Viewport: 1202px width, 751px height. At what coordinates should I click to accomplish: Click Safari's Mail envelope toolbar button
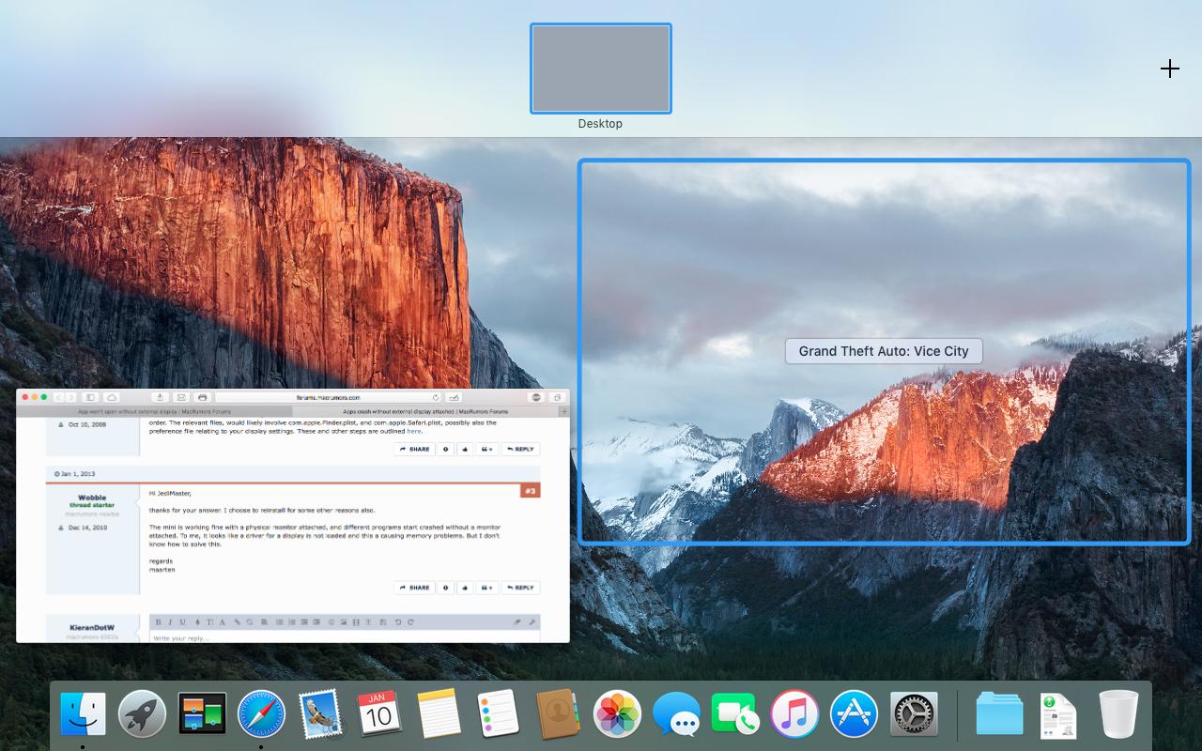click(181, 397)
